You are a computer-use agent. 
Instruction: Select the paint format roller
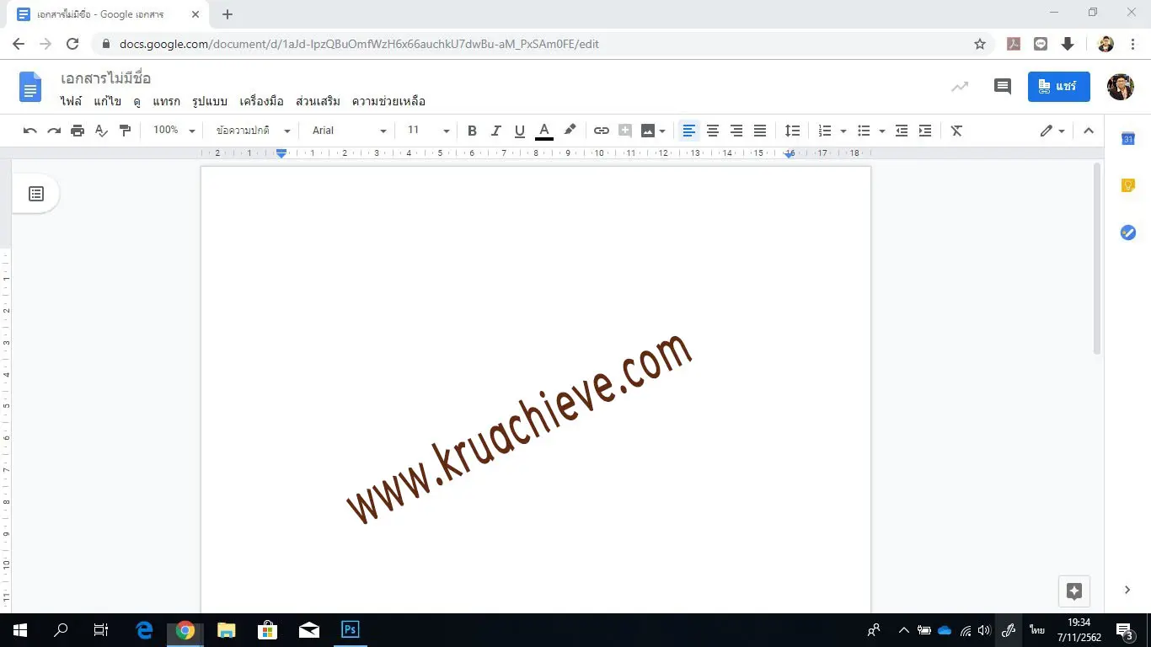tap(125, 131)
